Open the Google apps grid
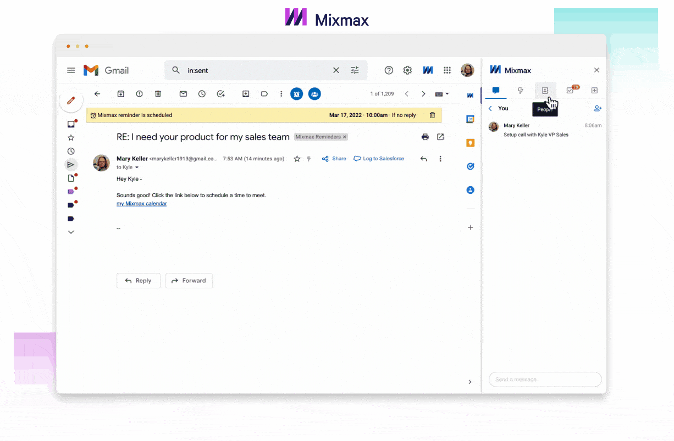Screen dimensions: 674x441 [448, 70]
